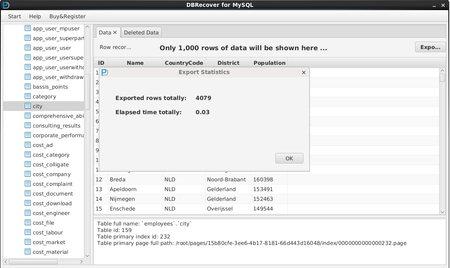The height and width of the screenshot is (268, 450).
Task: Click the DBRecover logo in title bar
Action: pos(6,5)
